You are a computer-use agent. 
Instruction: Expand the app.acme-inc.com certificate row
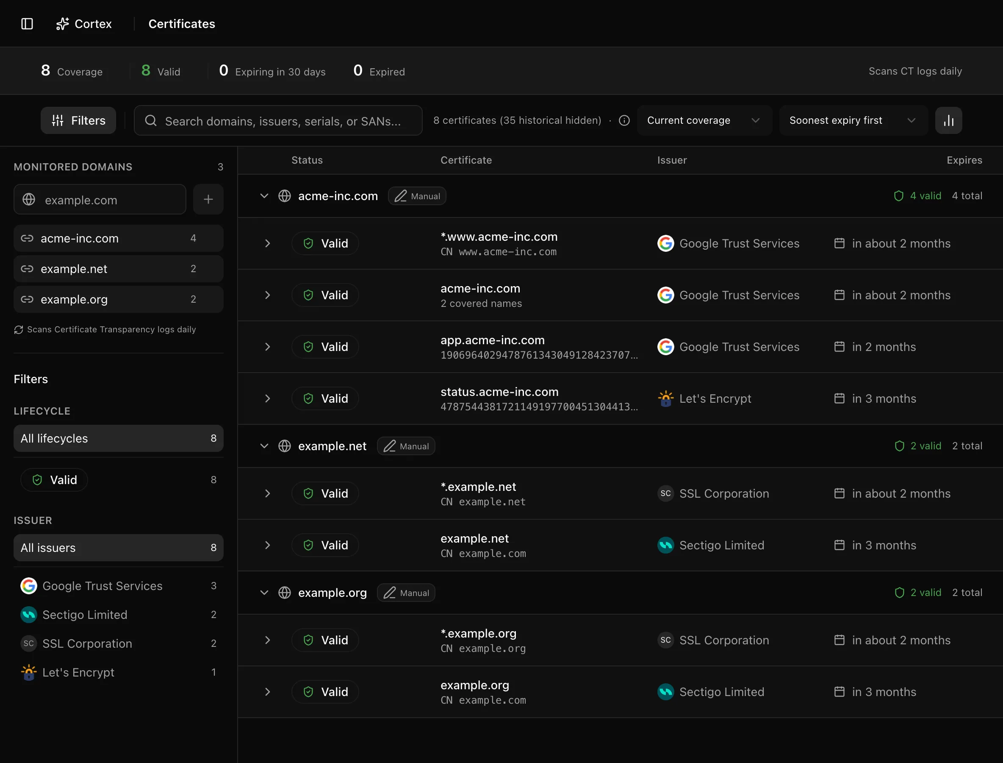[x=268, y=347]
